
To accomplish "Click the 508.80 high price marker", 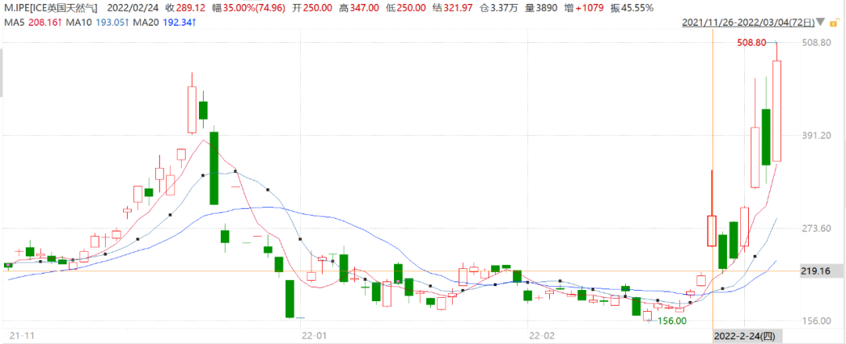I will click(752, 43).
